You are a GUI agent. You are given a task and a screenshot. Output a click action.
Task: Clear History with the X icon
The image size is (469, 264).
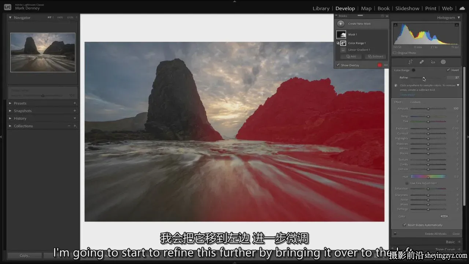pos(75,118)
